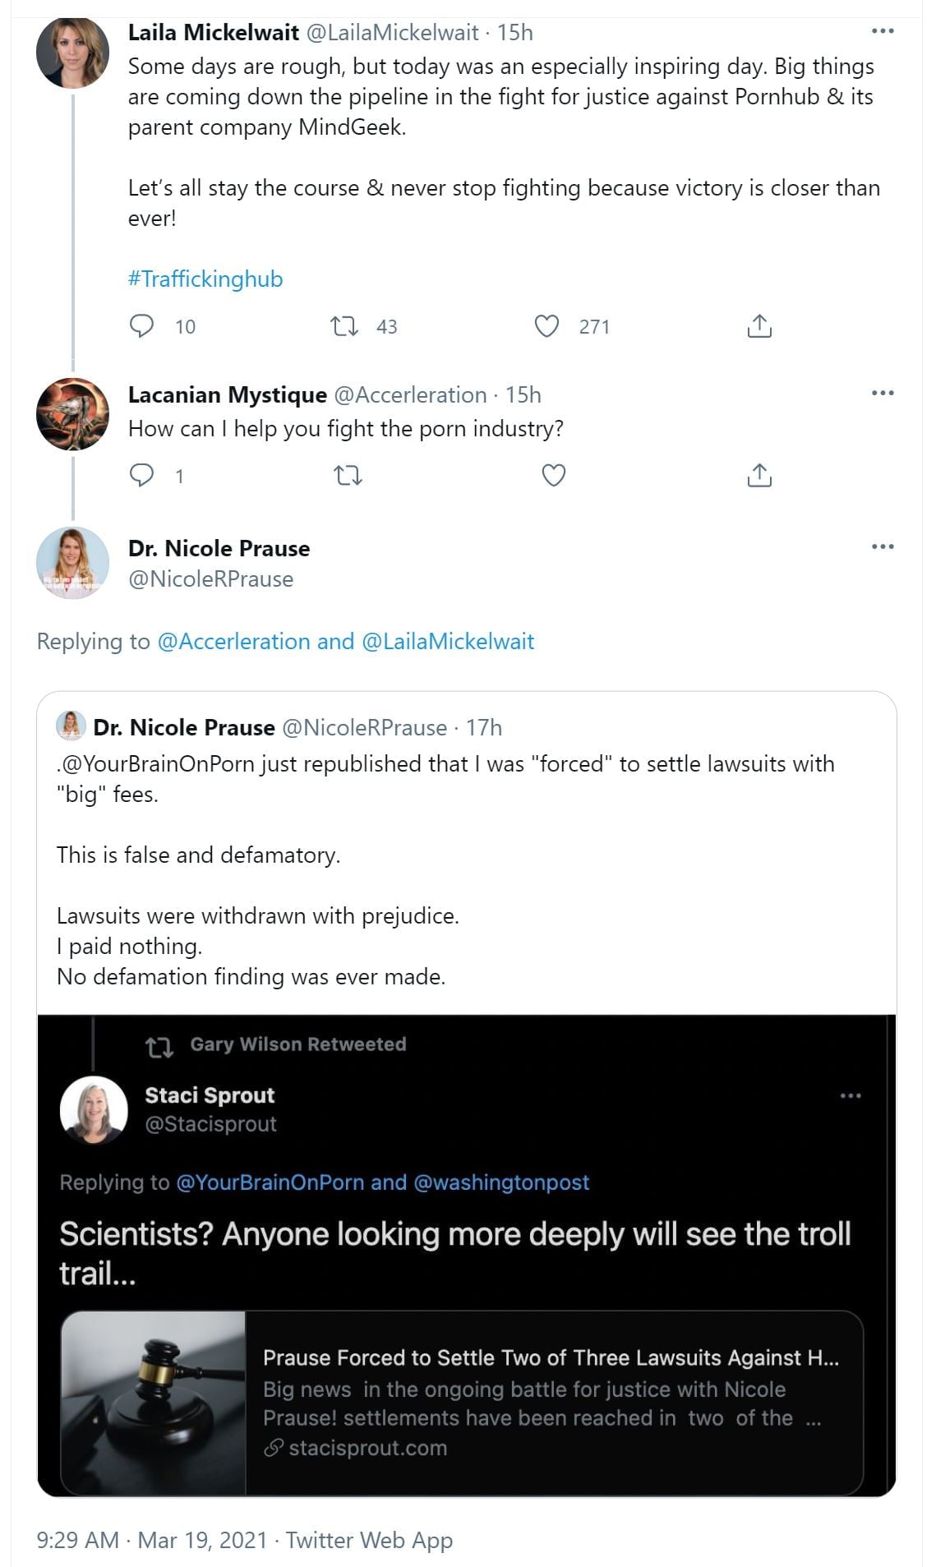Open the #Traffickinghub hashtag
936x1567 pixels.
pyautogui.click(x=205, y=279)
